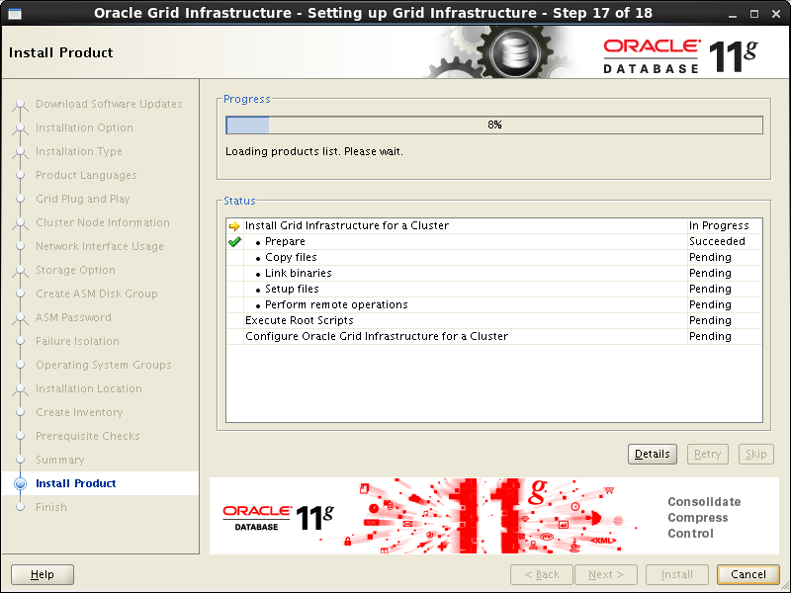
Task: Select ASM Password step
Action: pyautogui.click(x=73, y=317)
